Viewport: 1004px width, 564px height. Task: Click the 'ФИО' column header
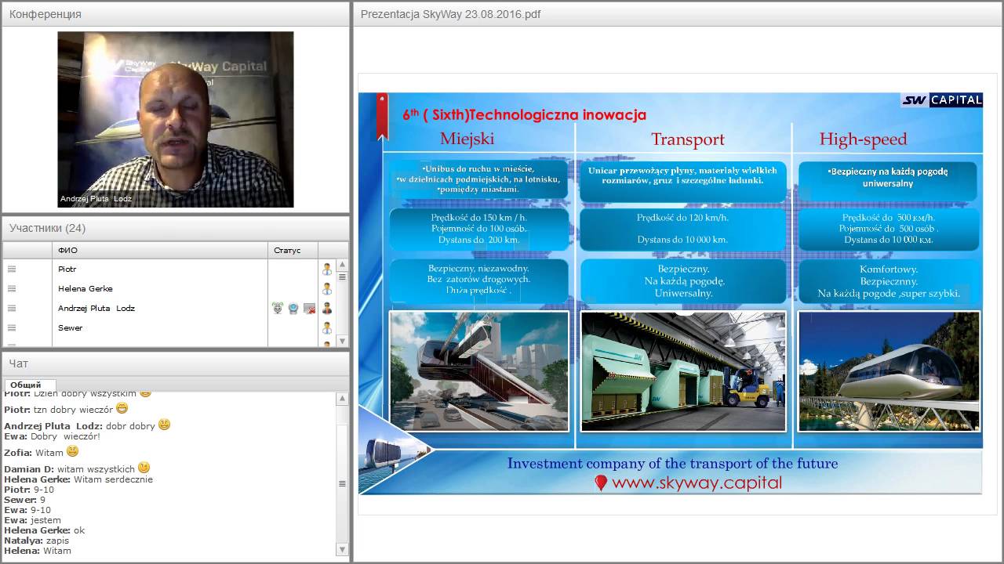[67, 250]
